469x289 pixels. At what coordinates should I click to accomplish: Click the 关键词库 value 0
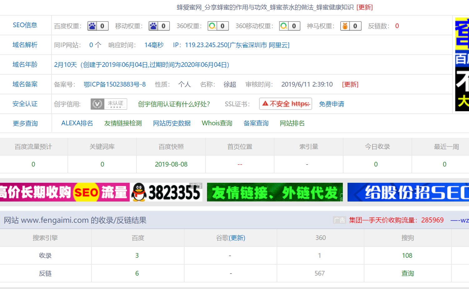pyautogui.click(x=102, y=164)
